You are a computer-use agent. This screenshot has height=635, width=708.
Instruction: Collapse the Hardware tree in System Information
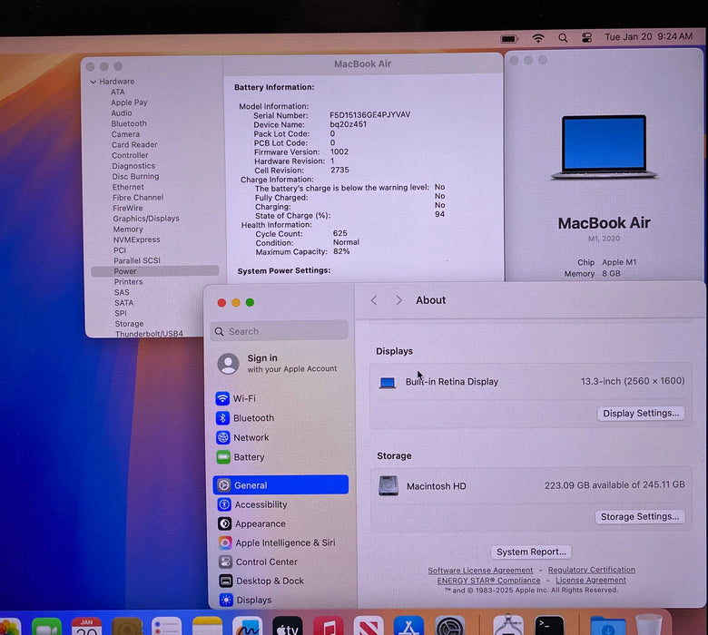[x=93, y=83]
